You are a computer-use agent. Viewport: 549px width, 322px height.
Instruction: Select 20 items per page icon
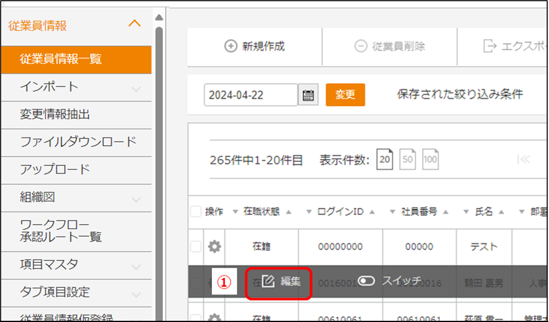[385, 160]
